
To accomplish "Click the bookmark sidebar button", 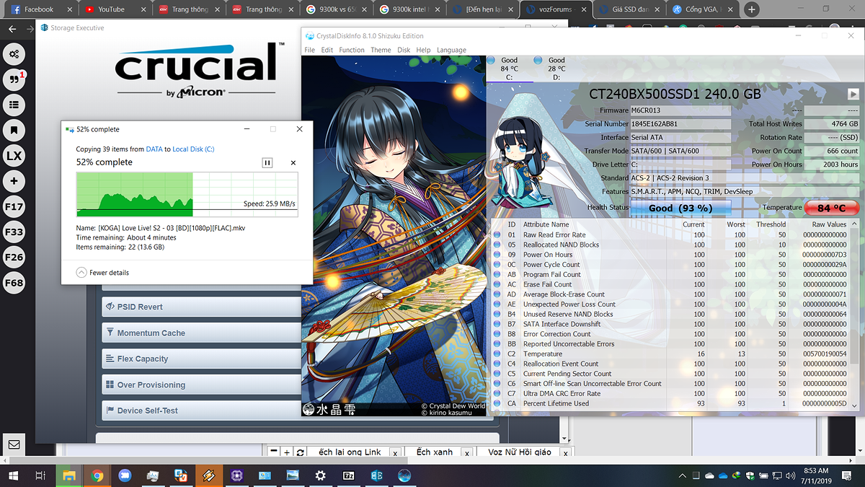I will pyautogui.click(x=14, y=130).
